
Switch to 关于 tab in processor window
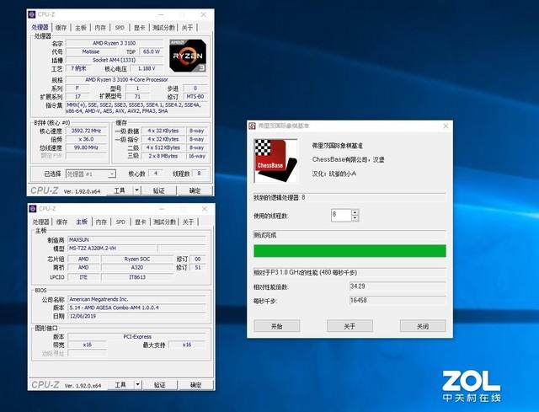click(x=187, y=28)
